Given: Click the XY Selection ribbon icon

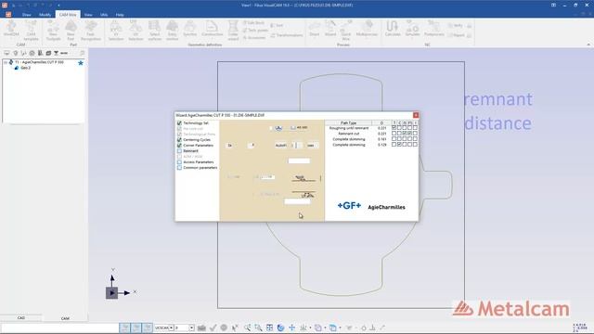Looking at the screenshot, I should click(x=116, y=31).
